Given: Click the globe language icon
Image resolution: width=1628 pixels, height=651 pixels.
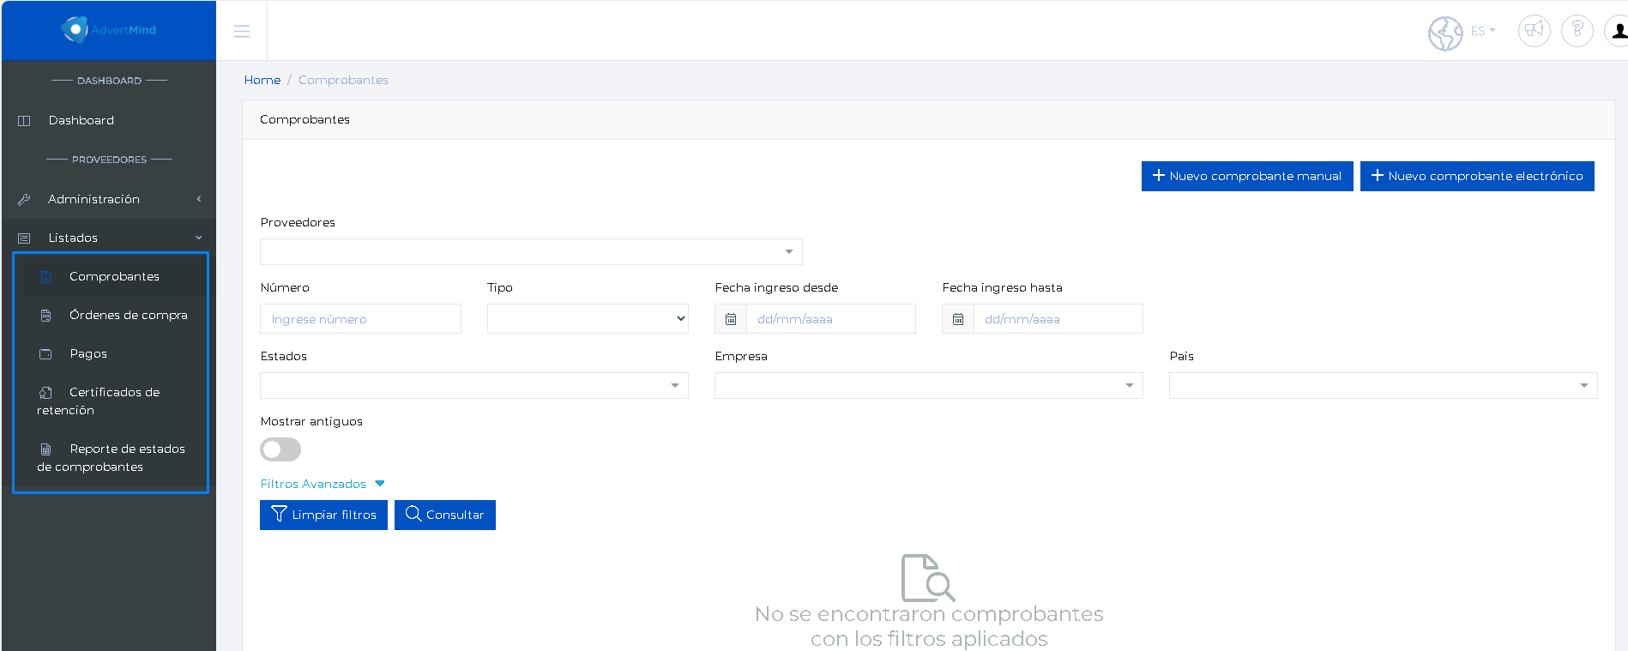Looking at the screenshot, I should click(1445, 33).
